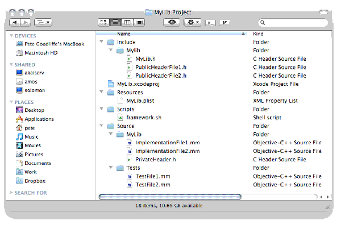Open the path dropdown button in toolbar
Viewport: 341px width, 229px height.
tap(43, 22)
